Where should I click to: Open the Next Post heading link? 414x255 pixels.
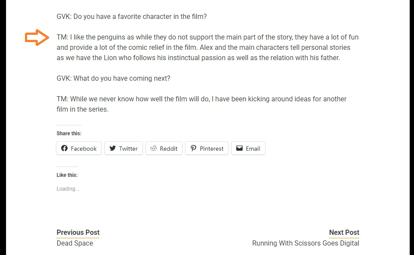coord(344,232)
